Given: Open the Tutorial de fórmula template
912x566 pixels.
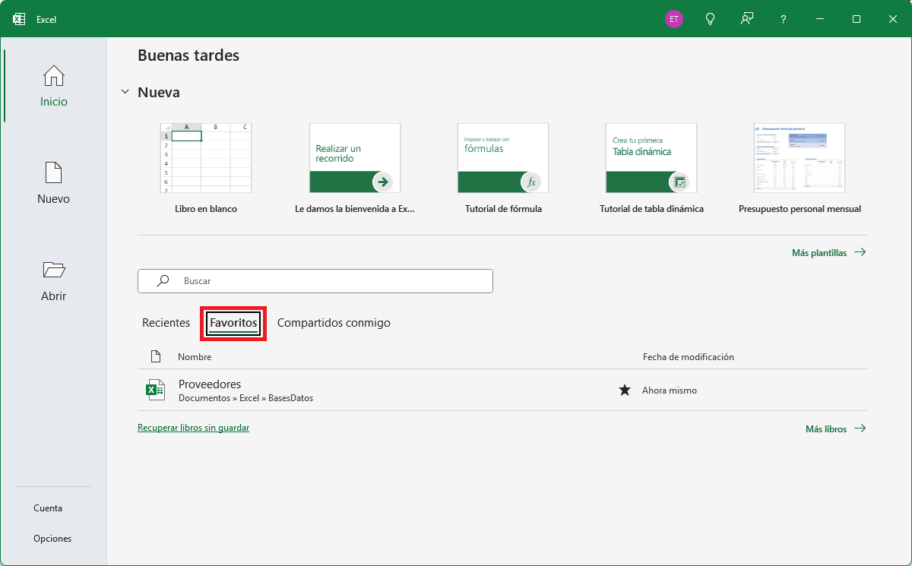Looking at the screenshot, I should (503, 169).
